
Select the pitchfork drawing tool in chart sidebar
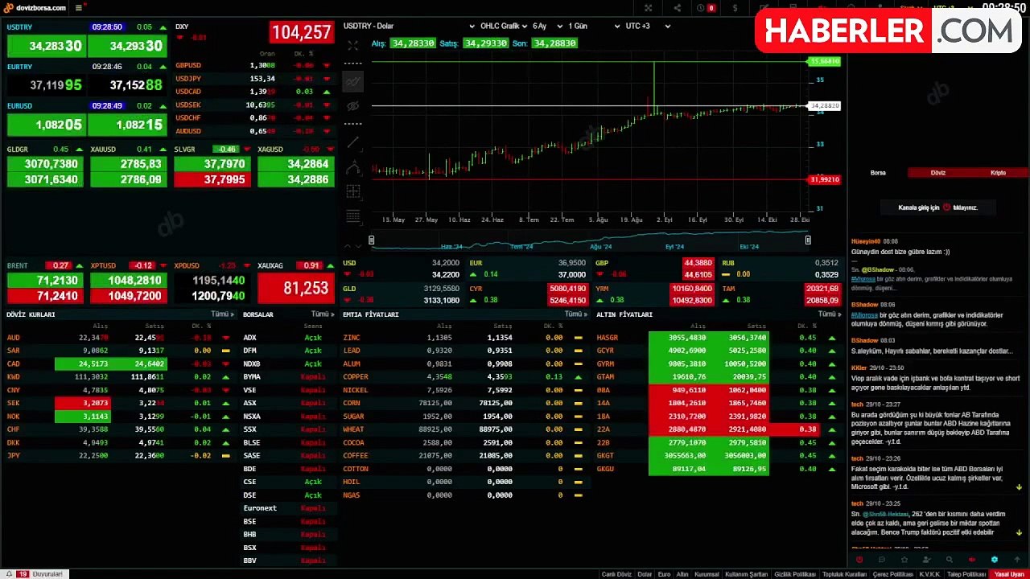click(352, 167)
